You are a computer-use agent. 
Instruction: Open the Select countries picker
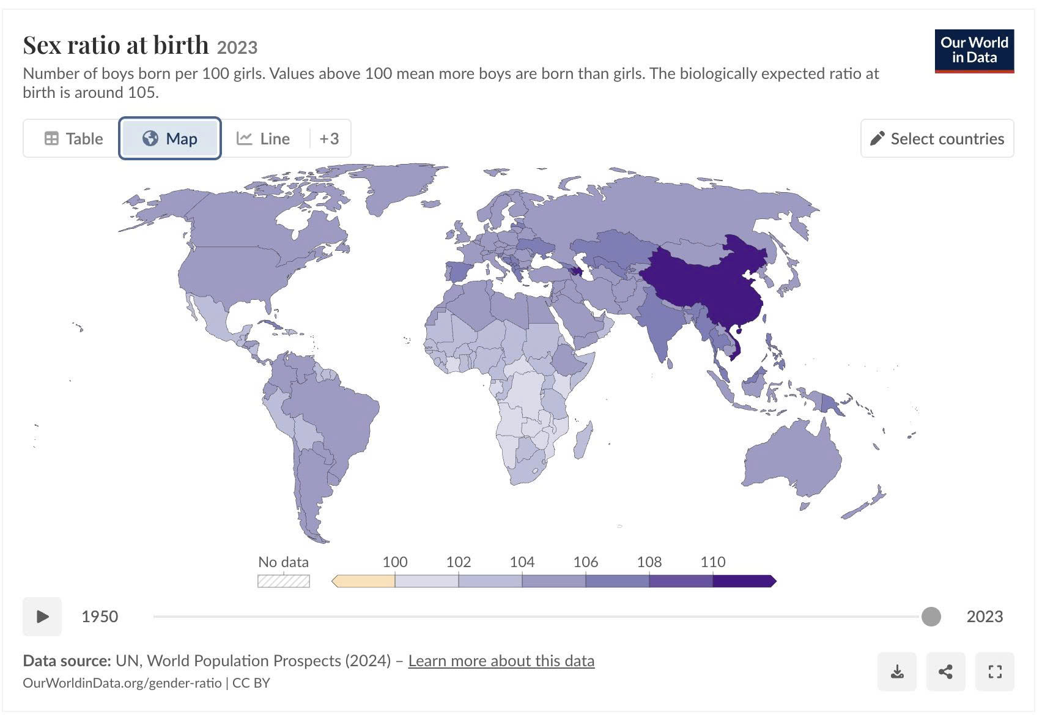pyautogui.click(x=937, y=138)
